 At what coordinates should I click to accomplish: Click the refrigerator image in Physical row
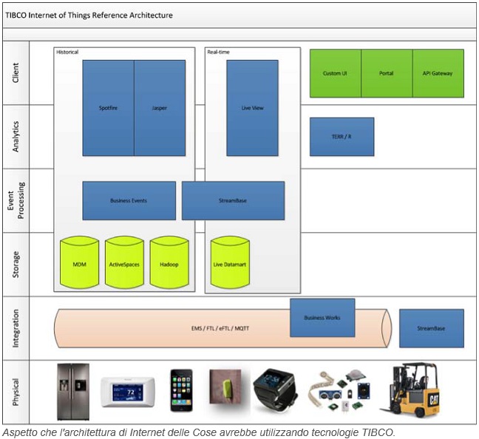pyautogui.click(x=73, y=392)
